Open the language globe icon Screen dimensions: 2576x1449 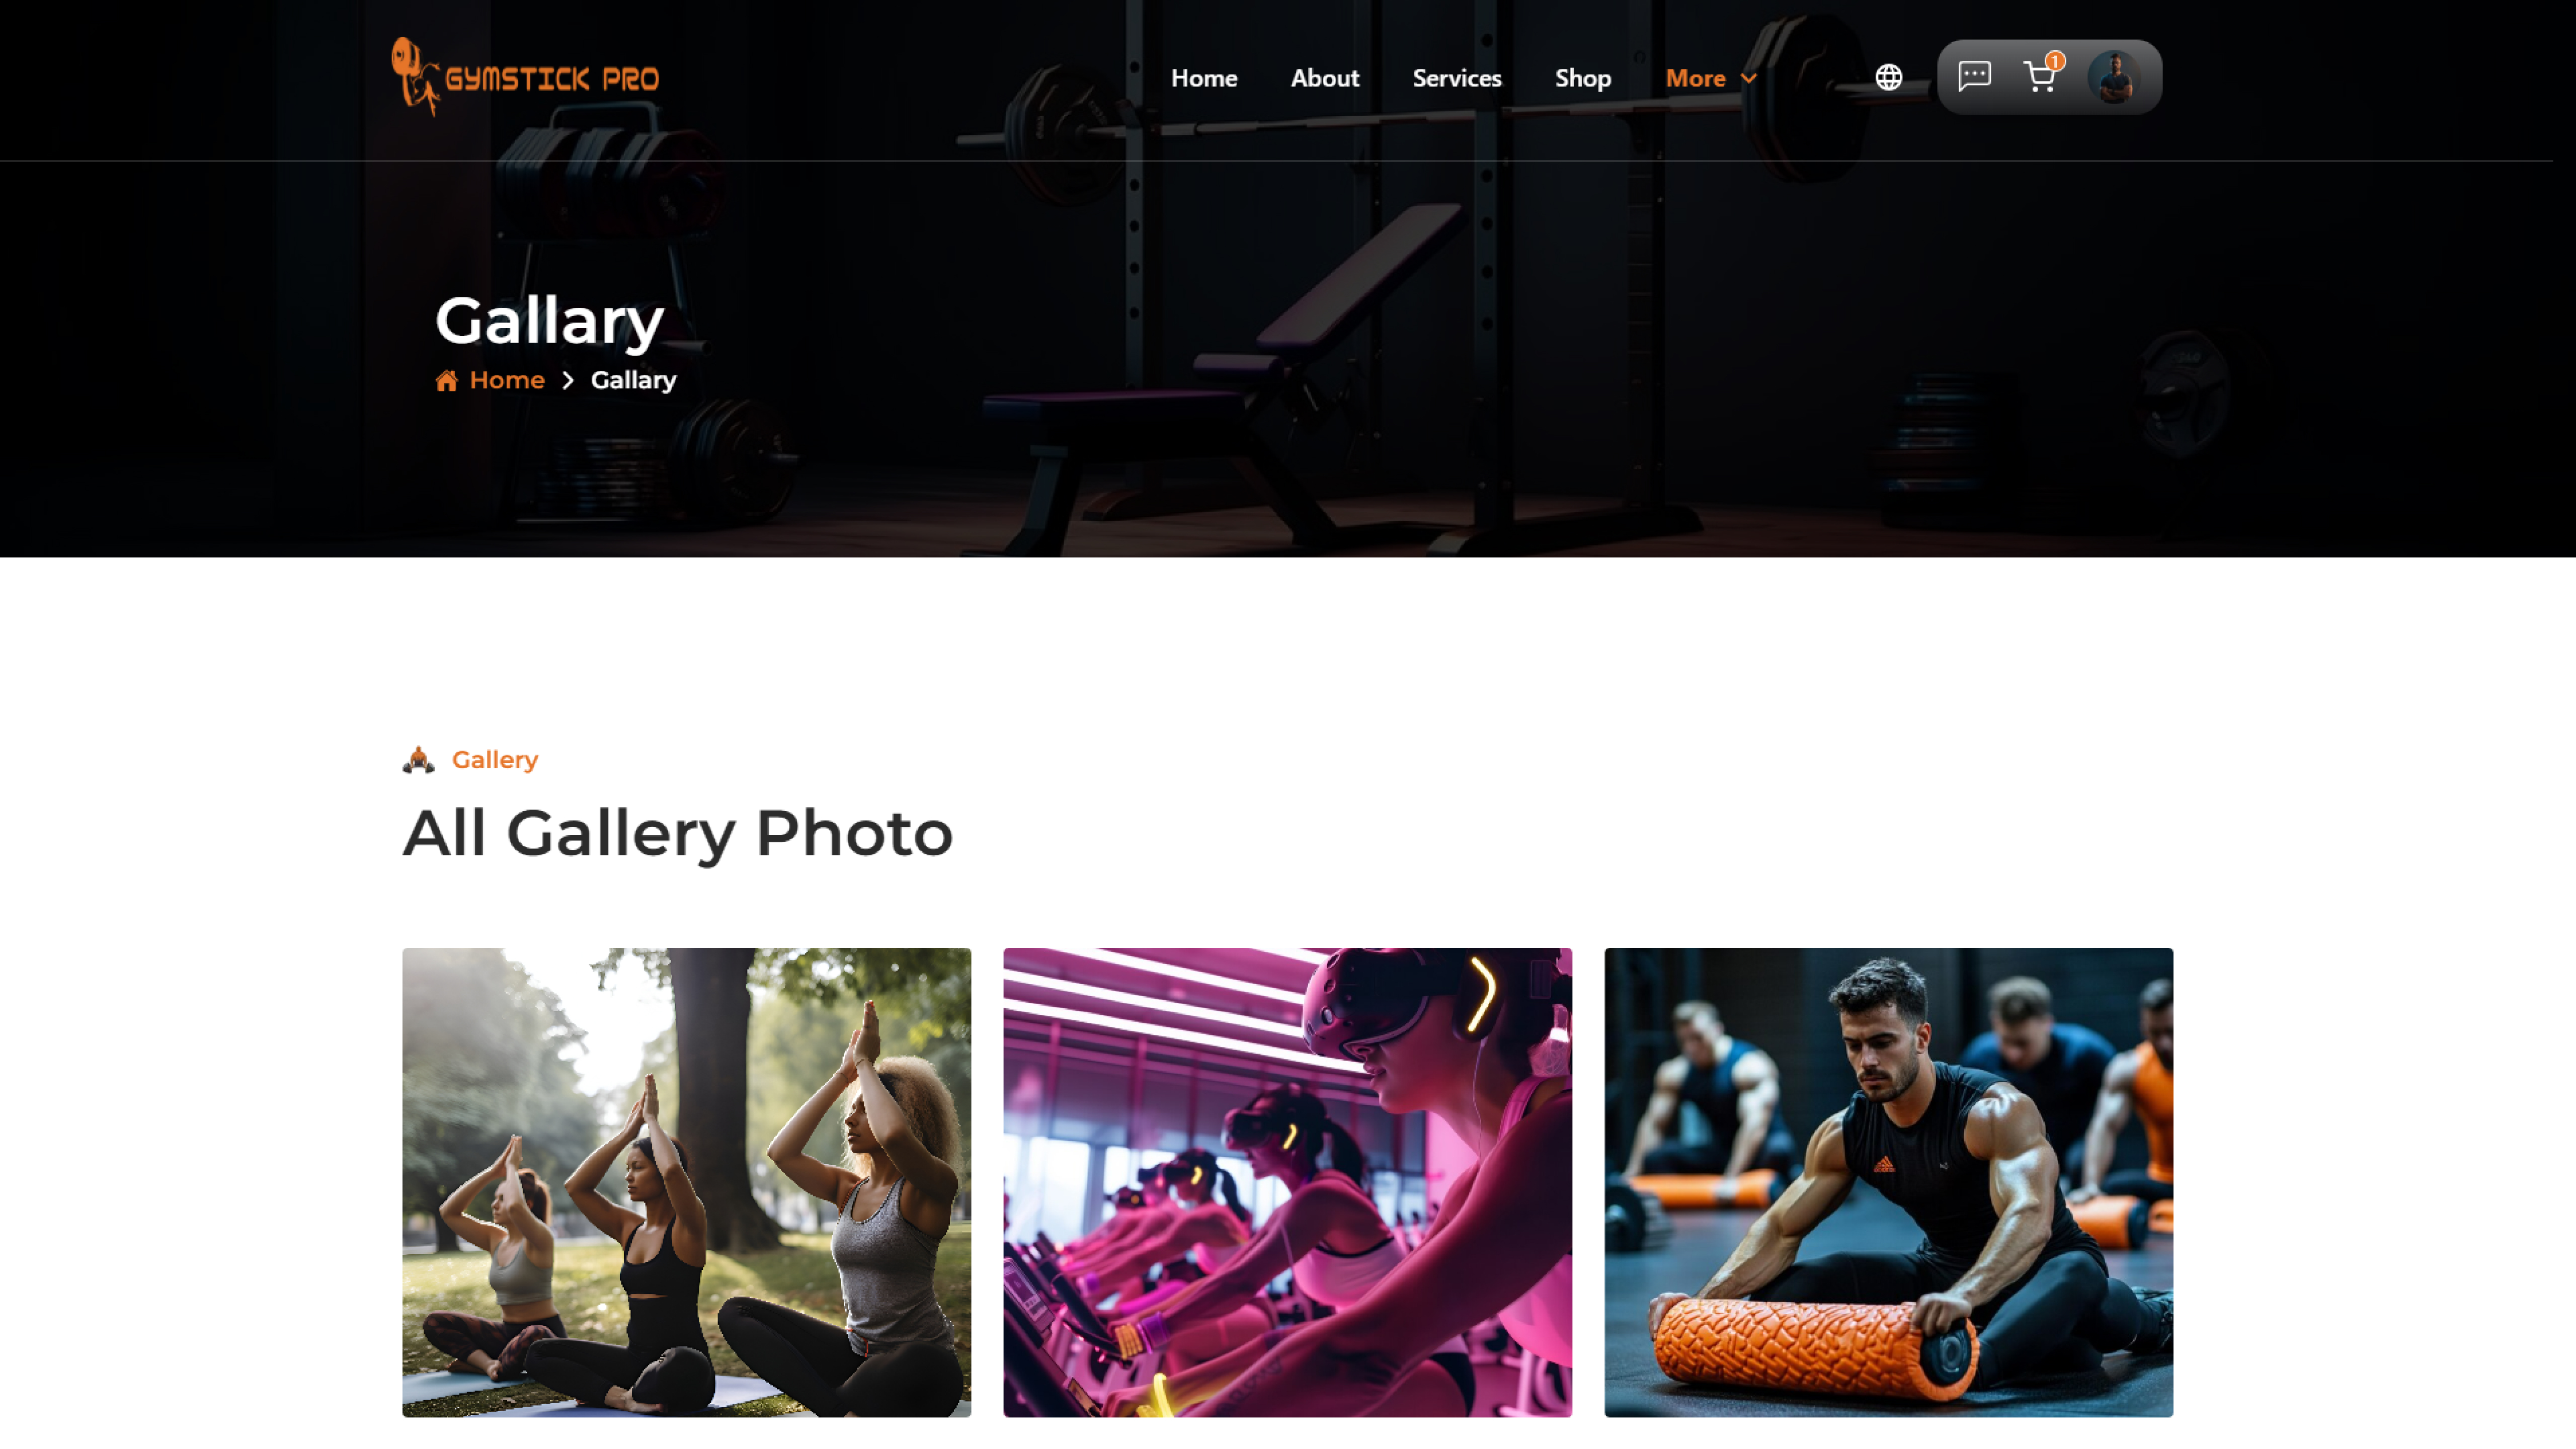coord(1888,77)
